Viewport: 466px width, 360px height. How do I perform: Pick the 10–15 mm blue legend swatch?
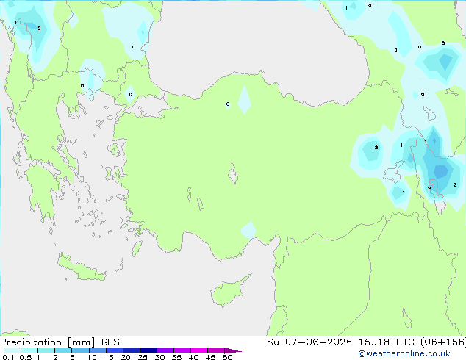[97, 350]
